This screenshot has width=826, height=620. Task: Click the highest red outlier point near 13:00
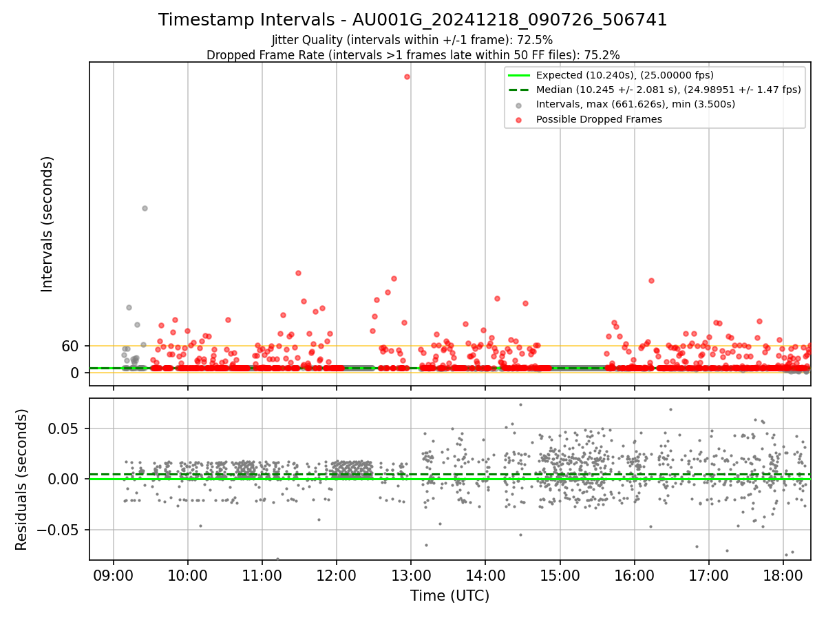pos(407,76)
